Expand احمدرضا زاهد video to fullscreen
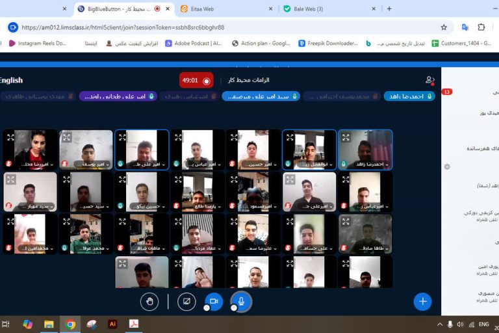The width and height of the screenshot is (499, 333). pos(346,138)
